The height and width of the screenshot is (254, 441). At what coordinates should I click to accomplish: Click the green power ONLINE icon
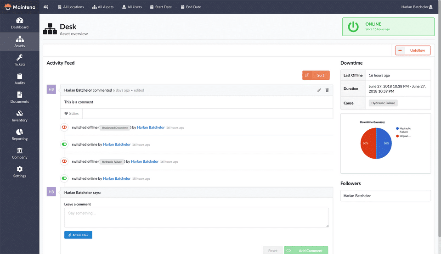(x=353, y=27)
